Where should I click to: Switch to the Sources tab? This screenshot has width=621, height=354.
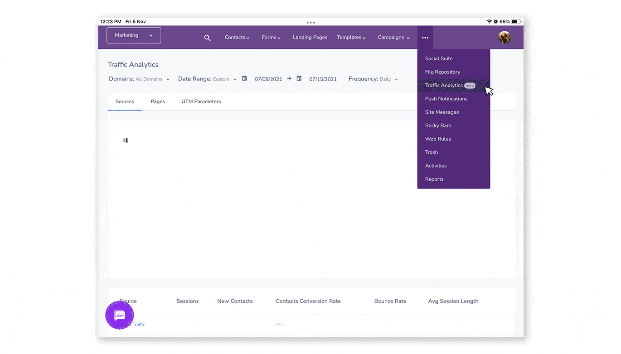125,101
